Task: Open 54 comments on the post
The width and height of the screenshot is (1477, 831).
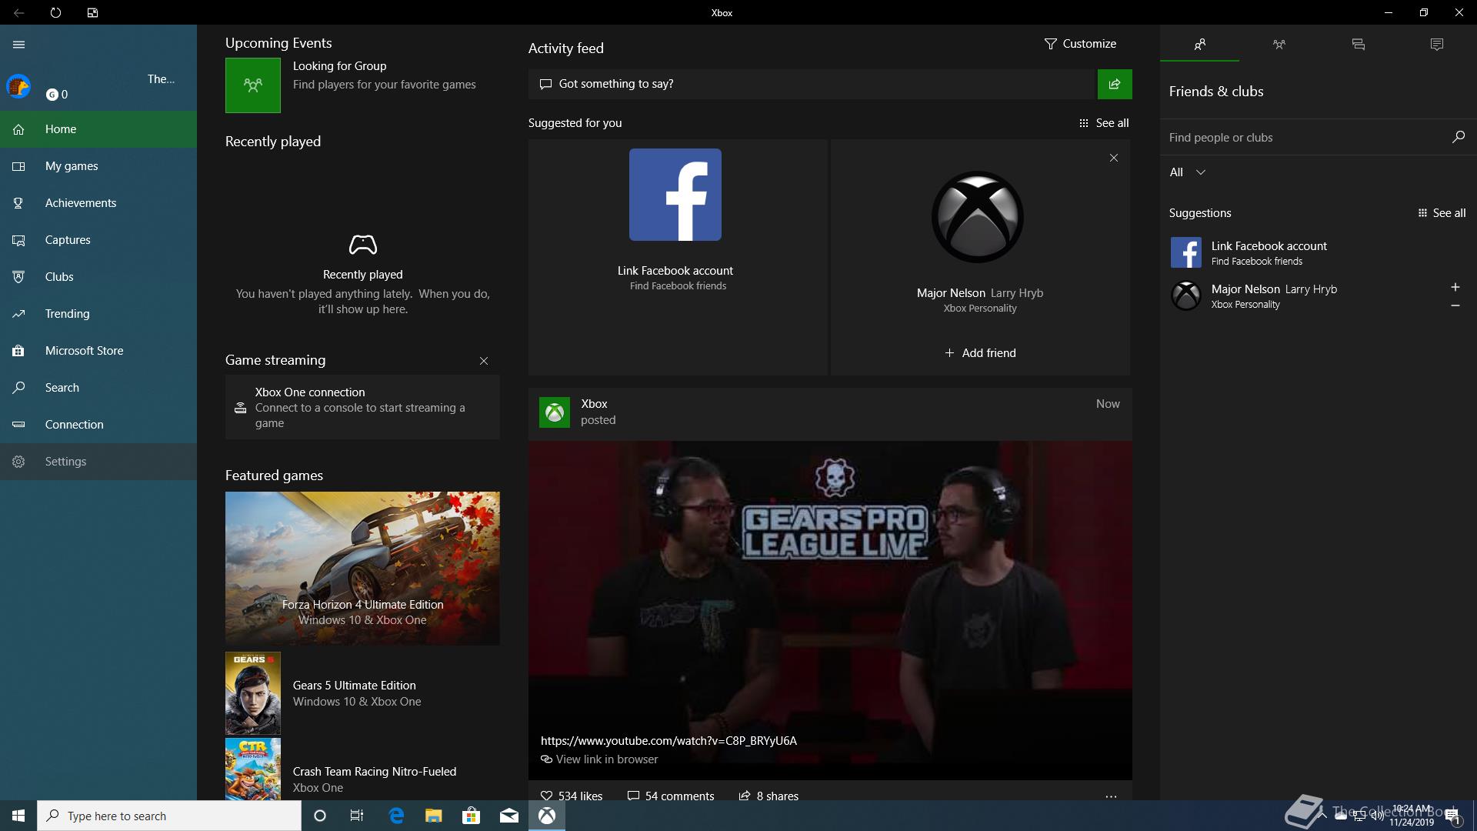Action: [671, 796]
